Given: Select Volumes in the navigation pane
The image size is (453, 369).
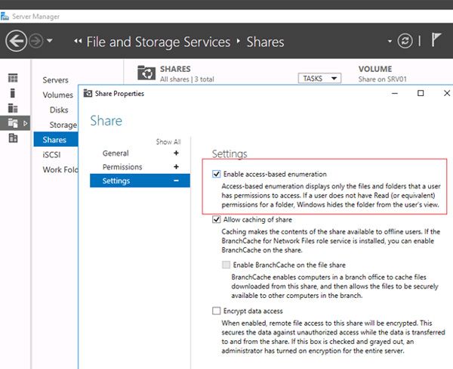Looking at the screenshot, I should pyautogui.click(x=57, y=95).
